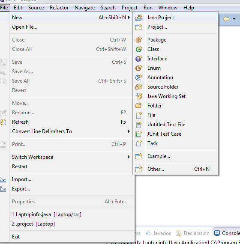The image size is (240, 244).
Task: Click the brown Enum icon
Action: (x=138, y=68)
